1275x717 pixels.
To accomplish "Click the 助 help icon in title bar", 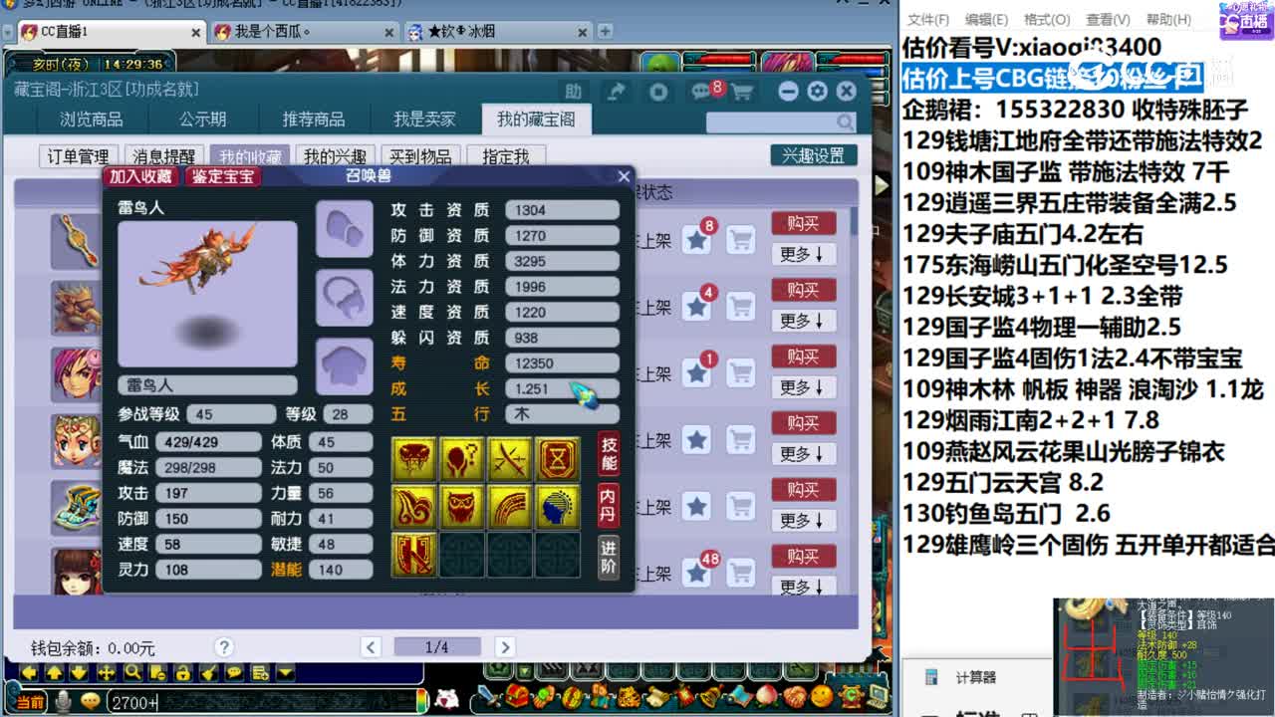I will pyautogui.click(x=574, y=92).
